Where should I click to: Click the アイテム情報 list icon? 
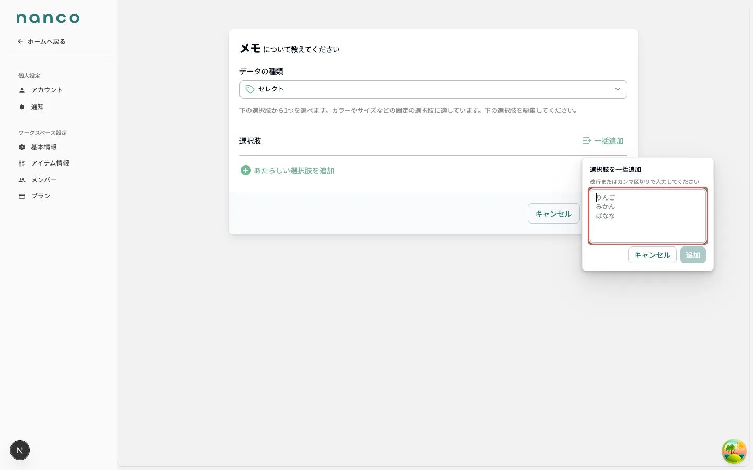[22, 163]
